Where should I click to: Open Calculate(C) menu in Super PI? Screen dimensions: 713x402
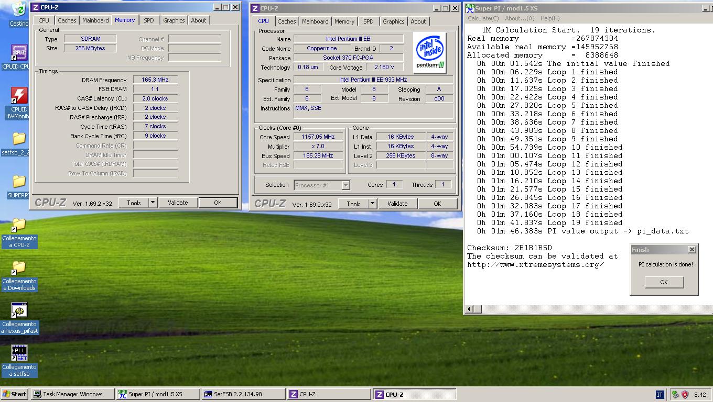coord(483,18)
